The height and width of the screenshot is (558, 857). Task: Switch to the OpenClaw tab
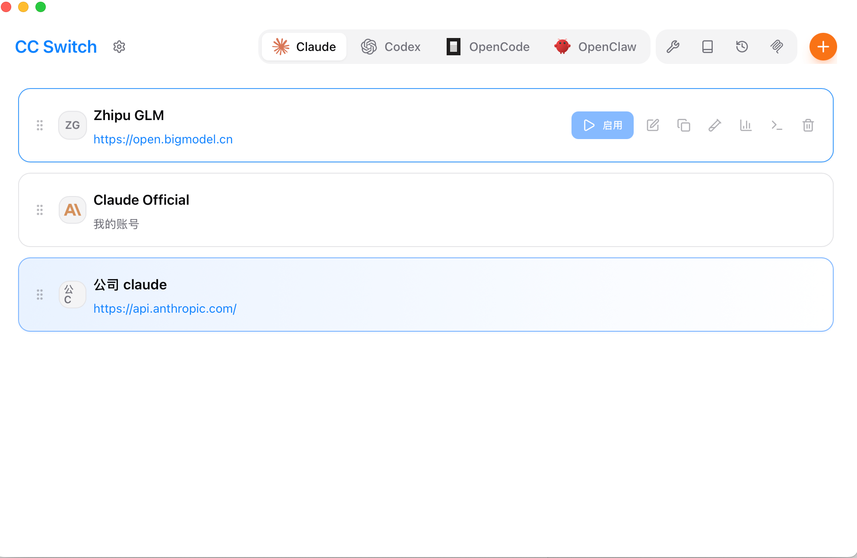(x=595, y=47)
